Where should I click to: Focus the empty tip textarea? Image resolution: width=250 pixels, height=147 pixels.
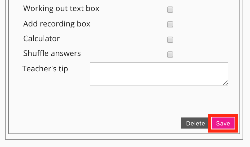click(x=159, y=74)
